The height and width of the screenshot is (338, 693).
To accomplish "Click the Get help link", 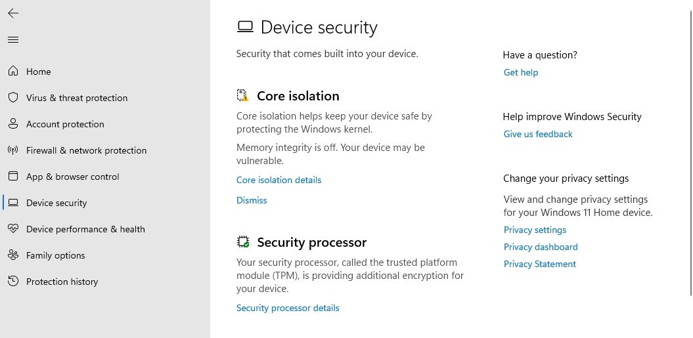I will click(521, 72).
